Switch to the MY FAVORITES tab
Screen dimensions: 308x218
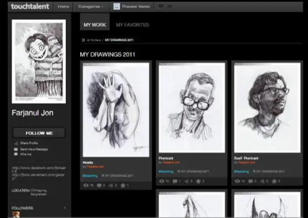tap(132, 25)
